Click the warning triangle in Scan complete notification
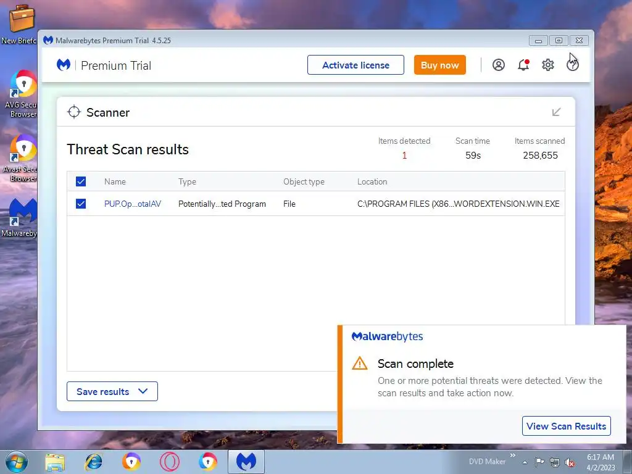This screenshot has height=474, width=632. (x=360, y=364)
